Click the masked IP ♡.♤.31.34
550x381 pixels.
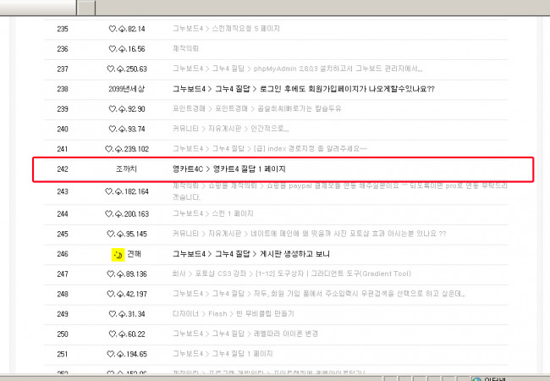click(127, 313)
